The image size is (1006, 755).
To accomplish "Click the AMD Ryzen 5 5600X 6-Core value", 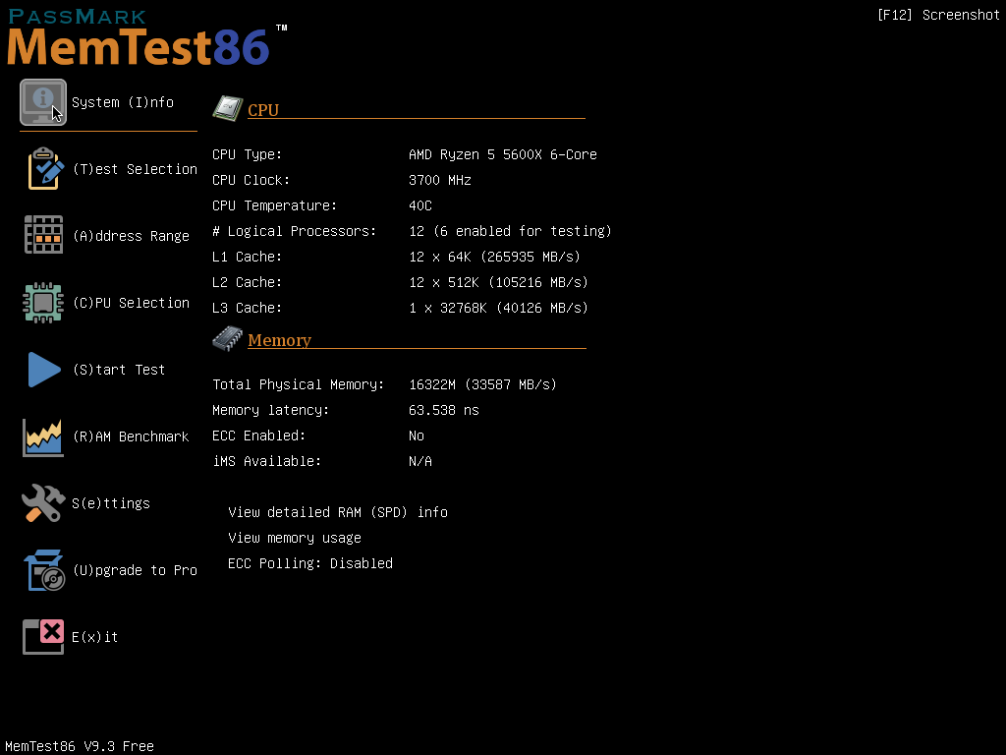I will 503,154.
